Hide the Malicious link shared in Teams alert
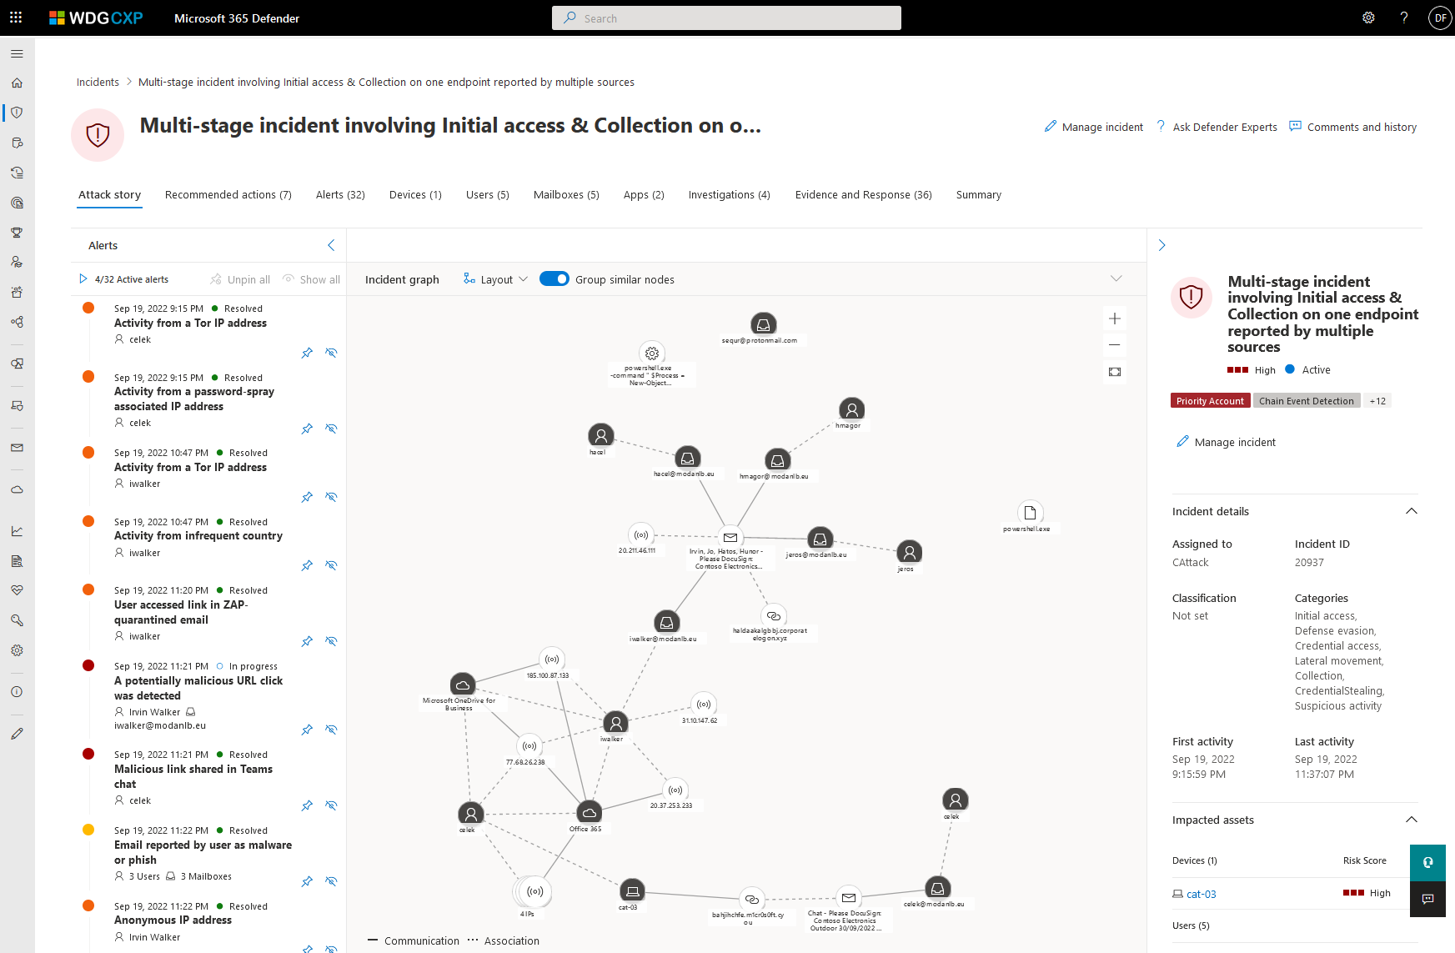Screen dimensions: 1455x953 click(331, 805)
